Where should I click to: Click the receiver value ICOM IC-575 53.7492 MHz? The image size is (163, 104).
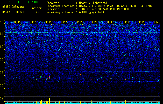104,9
